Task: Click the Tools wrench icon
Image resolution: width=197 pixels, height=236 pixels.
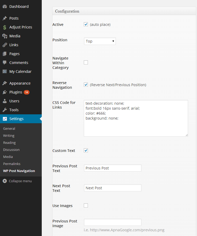Action: point(5,110)
